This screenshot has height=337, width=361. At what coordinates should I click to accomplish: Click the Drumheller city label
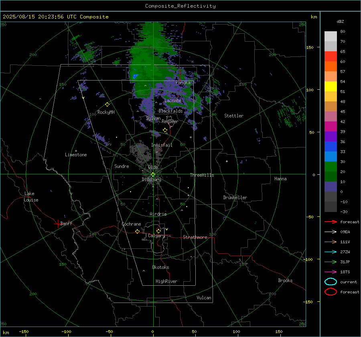(235, 198)
